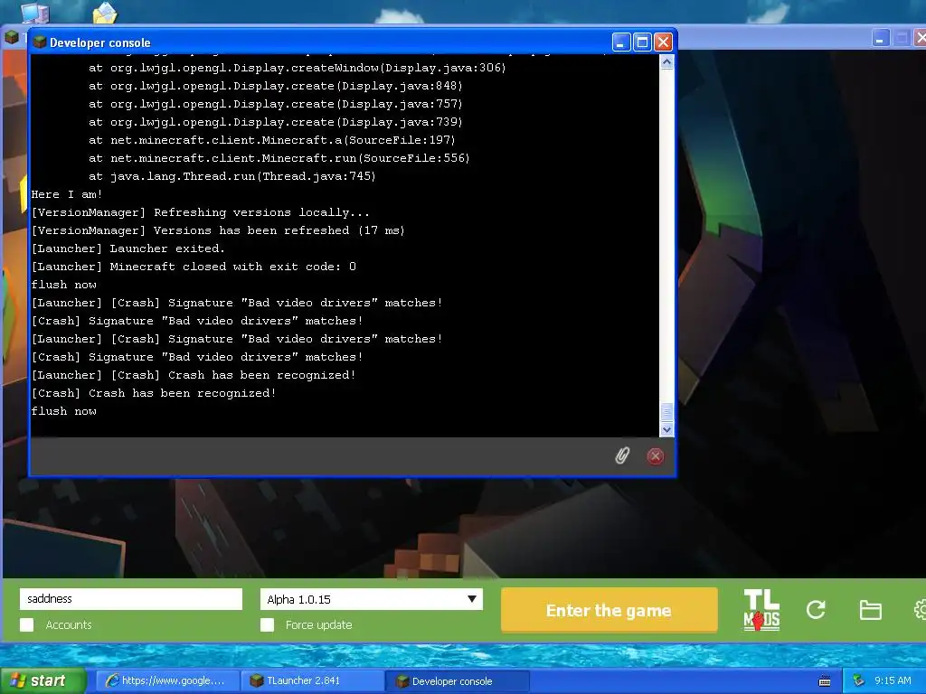Minimize the Developer console window
Screen dimensions: 926x694
(620, 42)
